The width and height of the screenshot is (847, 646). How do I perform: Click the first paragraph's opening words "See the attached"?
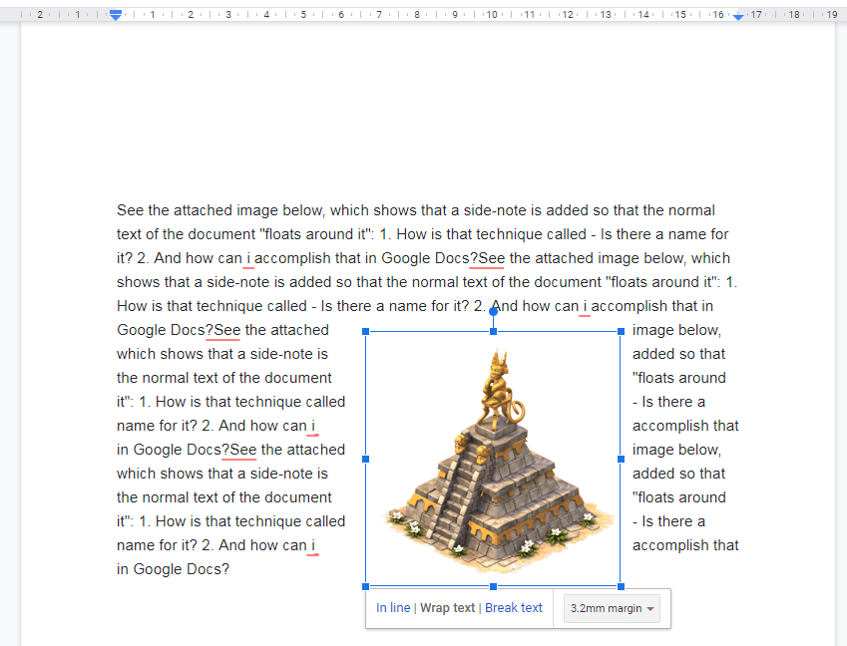(x=169, y=210)
